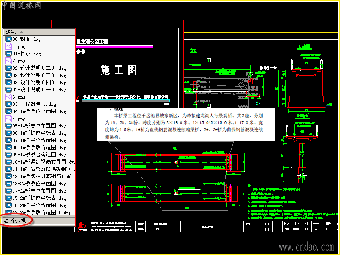Click the upper bridge plan drawing
Image resolution: width=340 pixels, height=255 pixels.
pos(176,162)
